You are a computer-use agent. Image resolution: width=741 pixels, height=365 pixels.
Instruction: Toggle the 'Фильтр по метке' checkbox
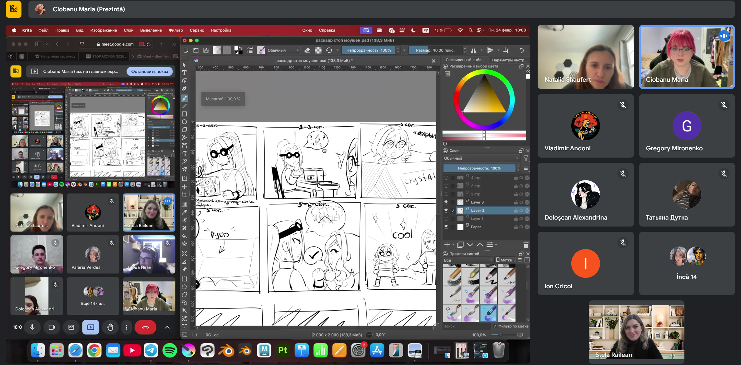click(495, 326)
